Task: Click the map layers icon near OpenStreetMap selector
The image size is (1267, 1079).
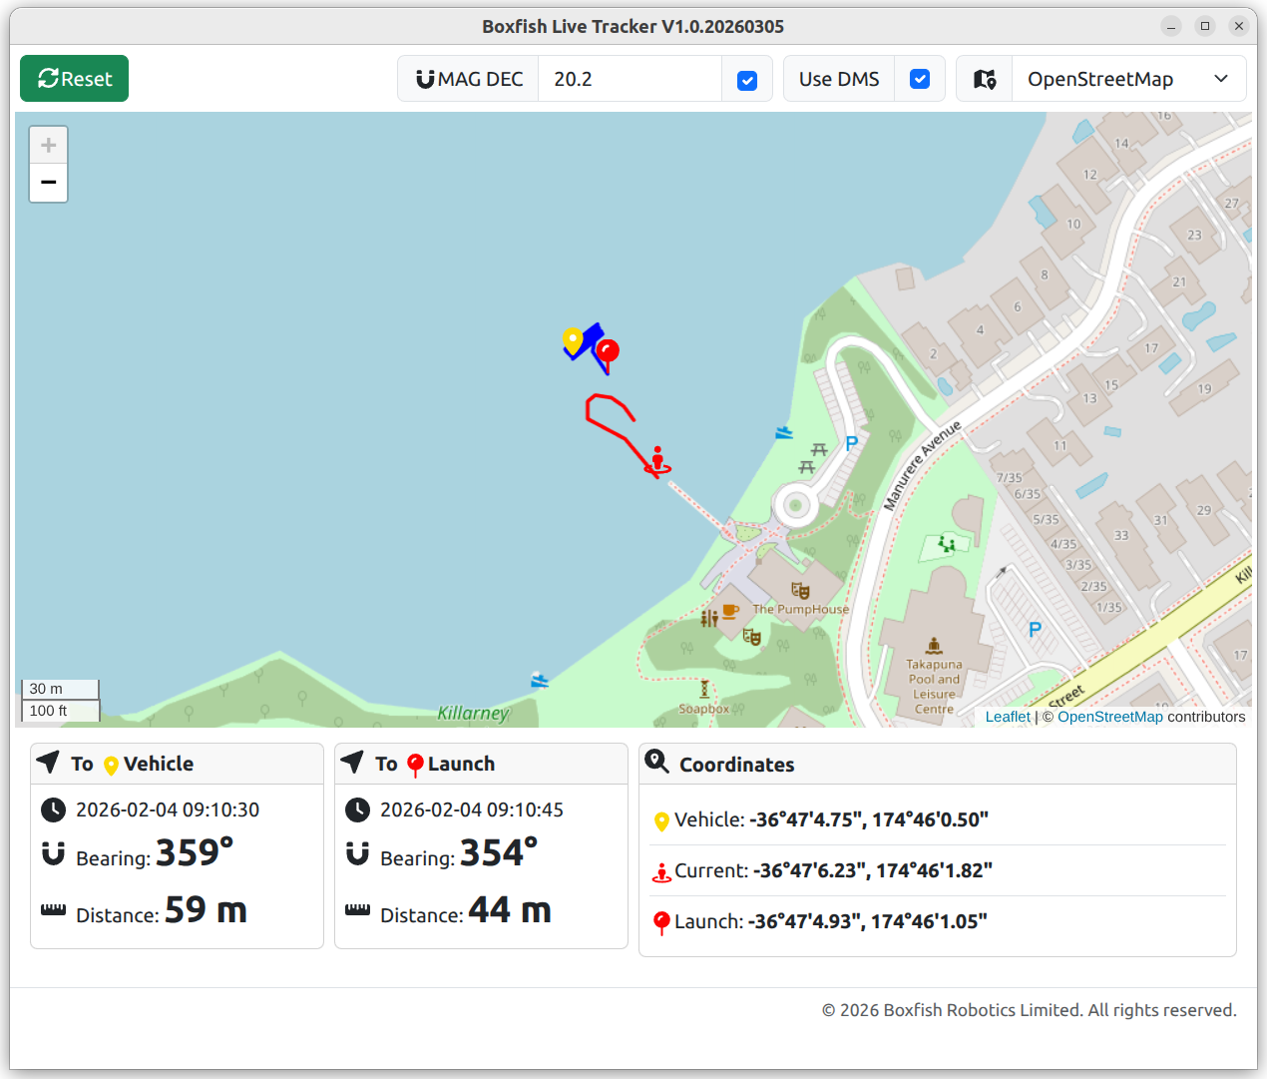Action: point(985,79)
